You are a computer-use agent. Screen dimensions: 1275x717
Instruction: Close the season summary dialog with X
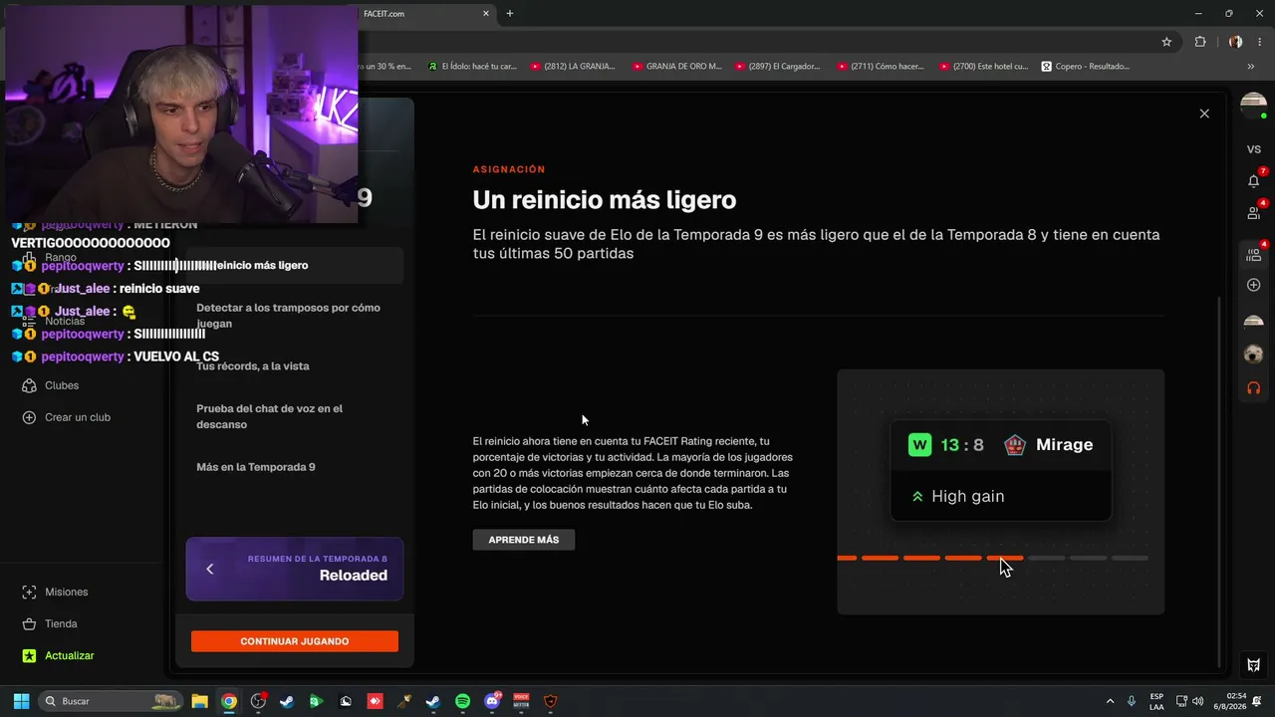(x=1204, y=114)
